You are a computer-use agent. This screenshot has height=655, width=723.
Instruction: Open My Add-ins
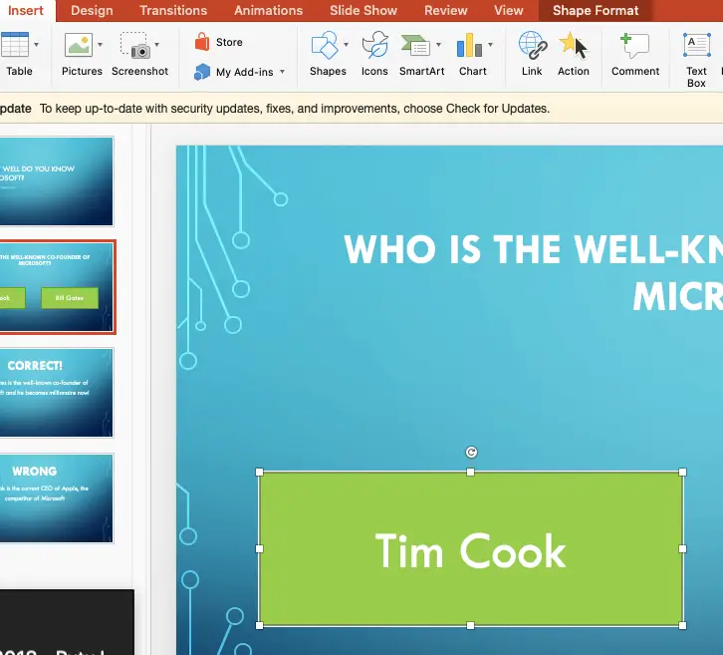tap(234, 72)
